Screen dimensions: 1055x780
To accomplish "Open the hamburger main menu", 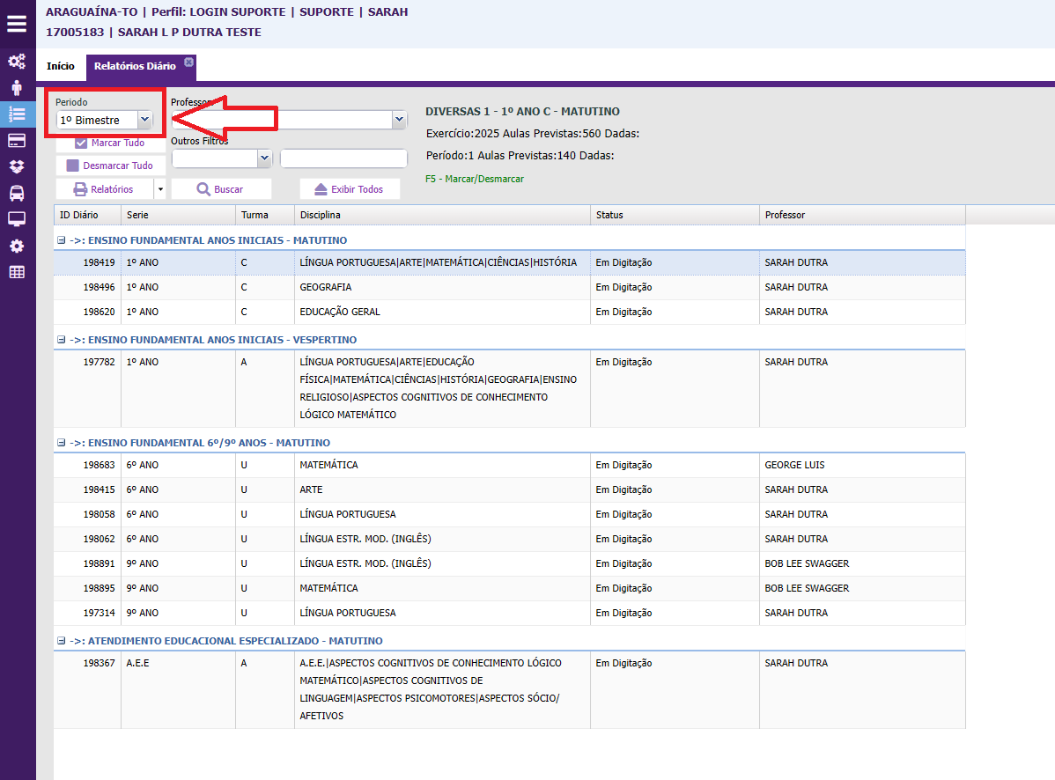I will pos(17,24).
